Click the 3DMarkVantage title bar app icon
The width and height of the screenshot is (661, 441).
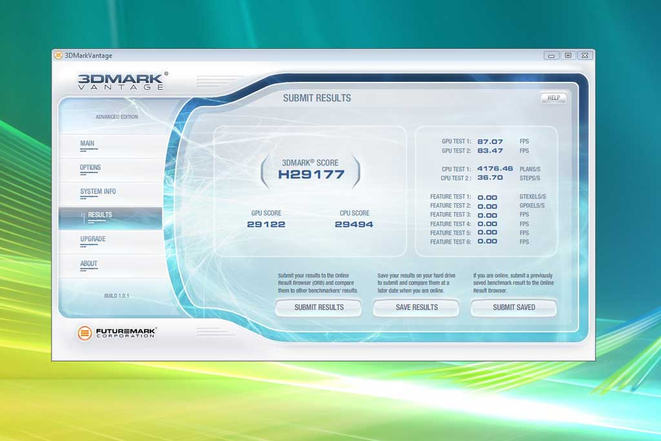(58, 55)
